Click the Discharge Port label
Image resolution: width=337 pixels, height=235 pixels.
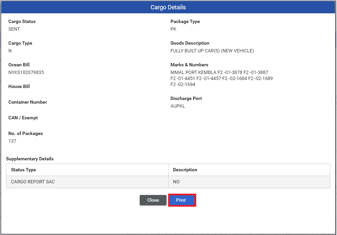coord(186,98)
